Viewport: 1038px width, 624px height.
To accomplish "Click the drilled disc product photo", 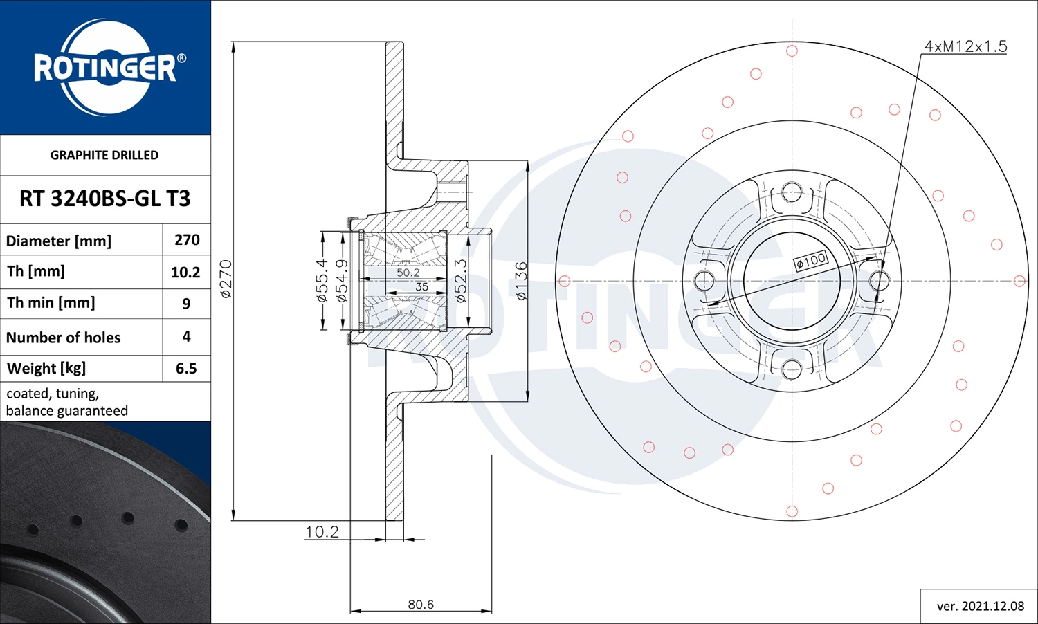I will (105, 522).
